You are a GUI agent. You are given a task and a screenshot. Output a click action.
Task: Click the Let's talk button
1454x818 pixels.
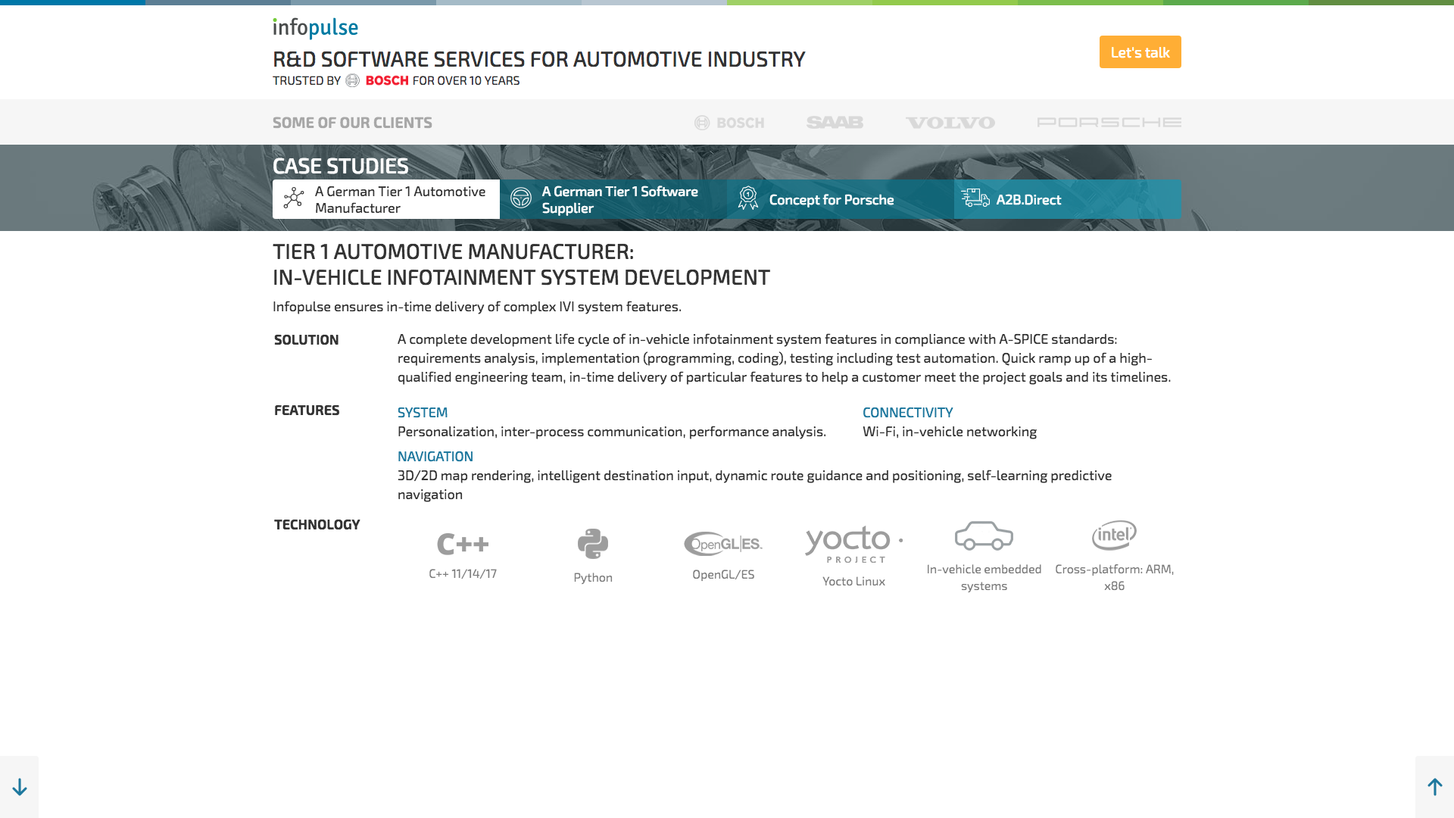click(x=1140, y=52)
